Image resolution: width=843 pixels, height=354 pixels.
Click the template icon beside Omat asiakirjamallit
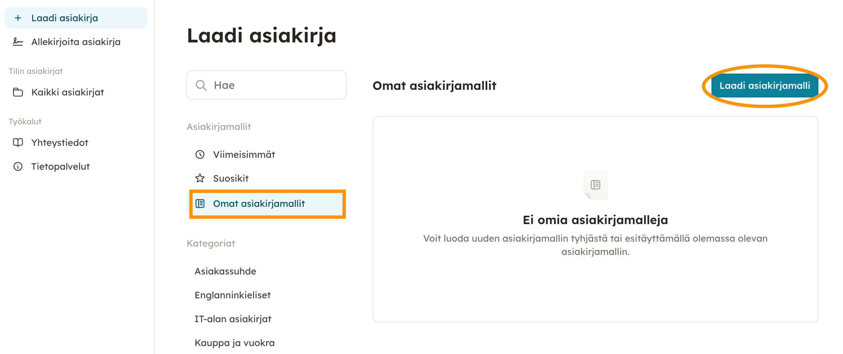point(200,204)
